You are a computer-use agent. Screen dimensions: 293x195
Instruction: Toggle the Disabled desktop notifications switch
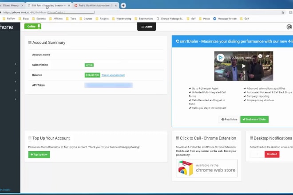click(x=265, y=154)
